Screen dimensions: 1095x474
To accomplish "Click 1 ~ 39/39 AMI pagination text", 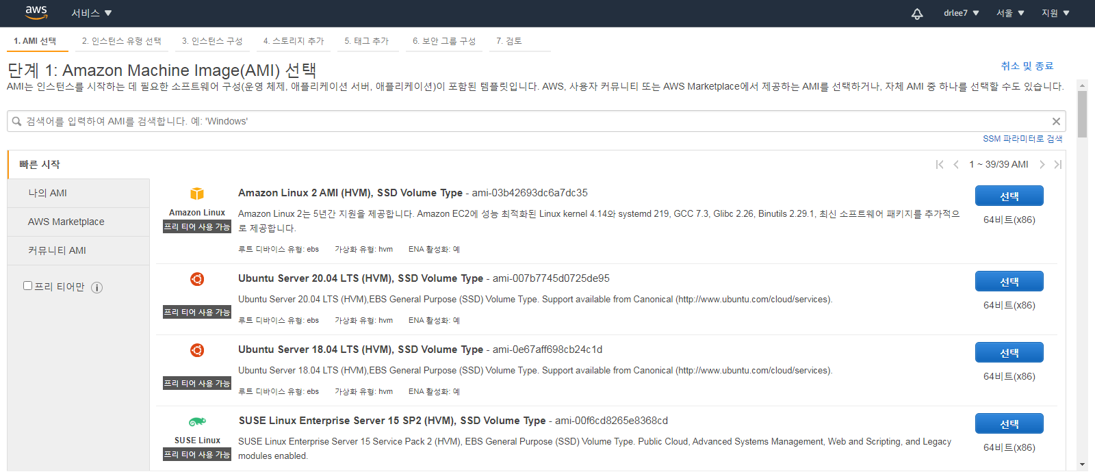I will (x=999, y=164).
